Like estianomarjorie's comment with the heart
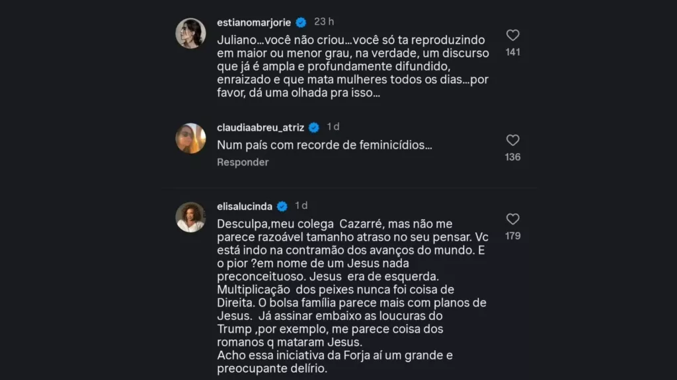677x380 pixels. point(512,36)
